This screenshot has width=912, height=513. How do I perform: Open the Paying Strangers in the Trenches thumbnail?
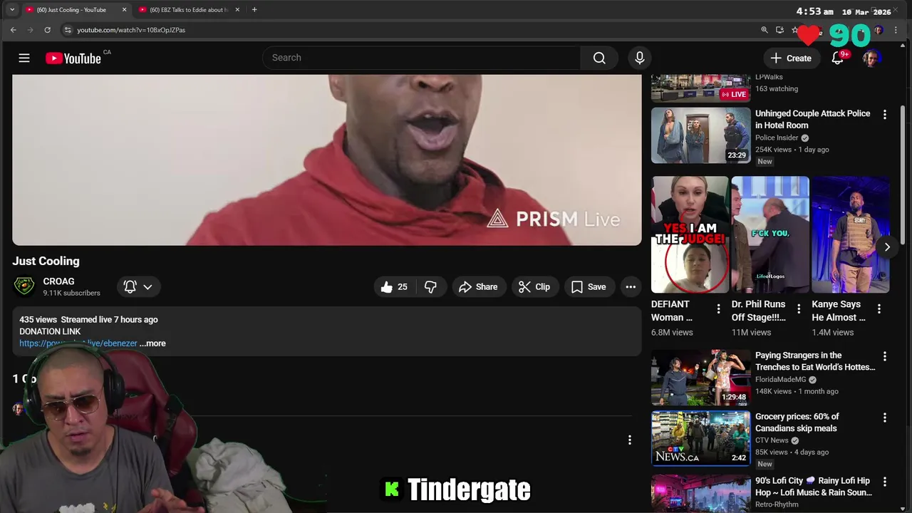700,377
